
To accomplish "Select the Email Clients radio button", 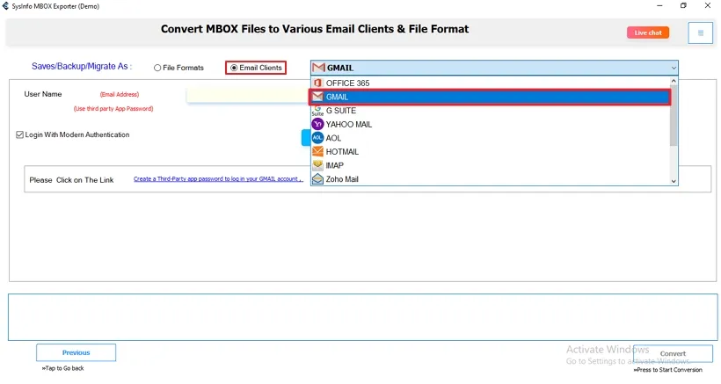I will pos(234,68).
